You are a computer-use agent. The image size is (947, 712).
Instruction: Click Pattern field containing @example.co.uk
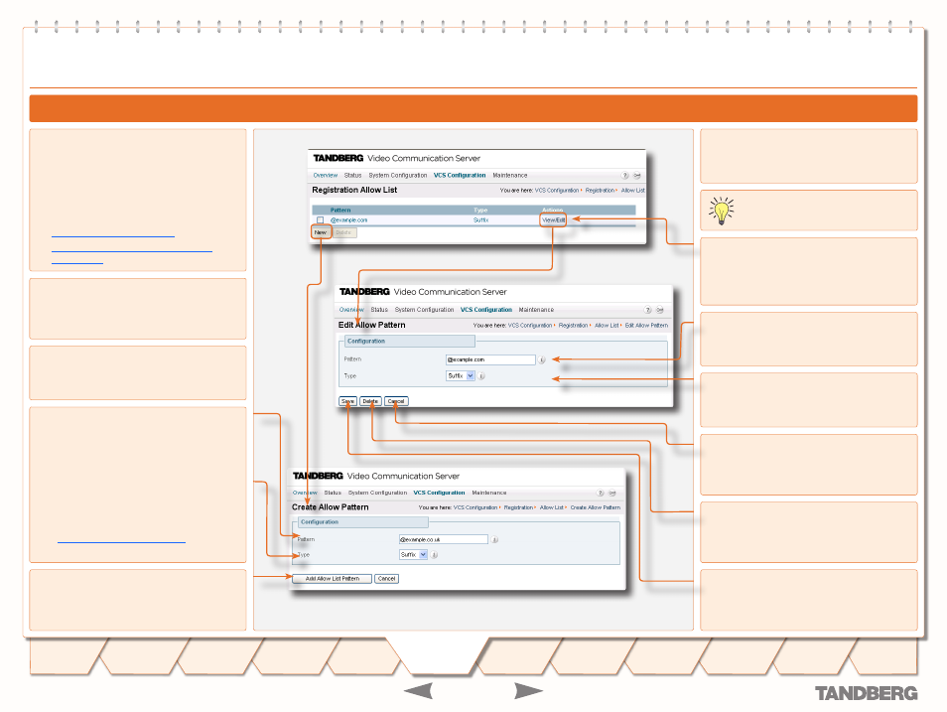[444, 539]
